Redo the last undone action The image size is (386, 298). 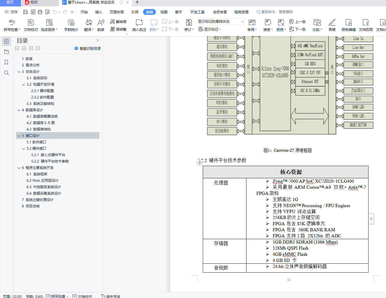coord(65,12)
